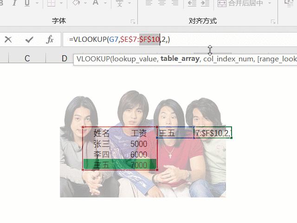
Task: Select the green highlighted 王五 cell in table
Action: (102, 165)
